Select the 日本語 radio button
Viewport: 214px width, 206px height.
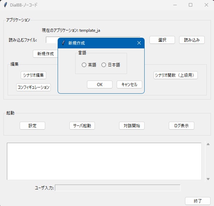pyautogui.click(x=104, y=65)
